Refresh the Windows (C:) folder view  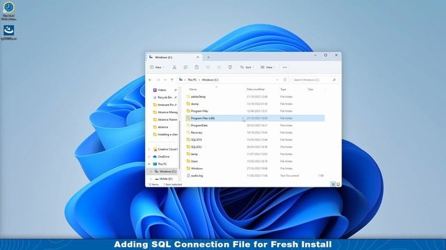(285, 80)
